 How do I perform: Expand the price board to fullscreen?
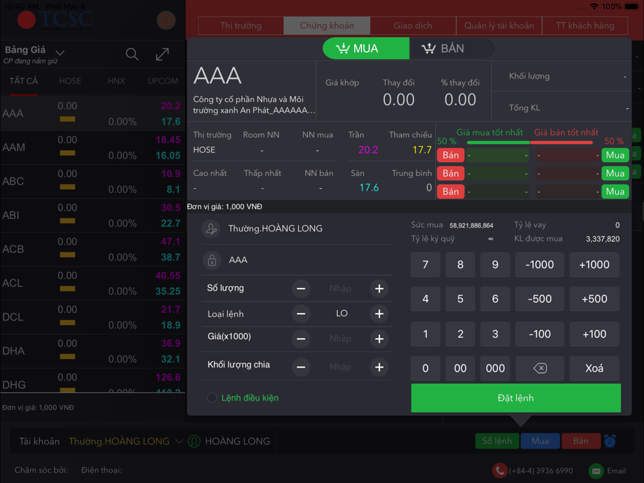point(162,54)
